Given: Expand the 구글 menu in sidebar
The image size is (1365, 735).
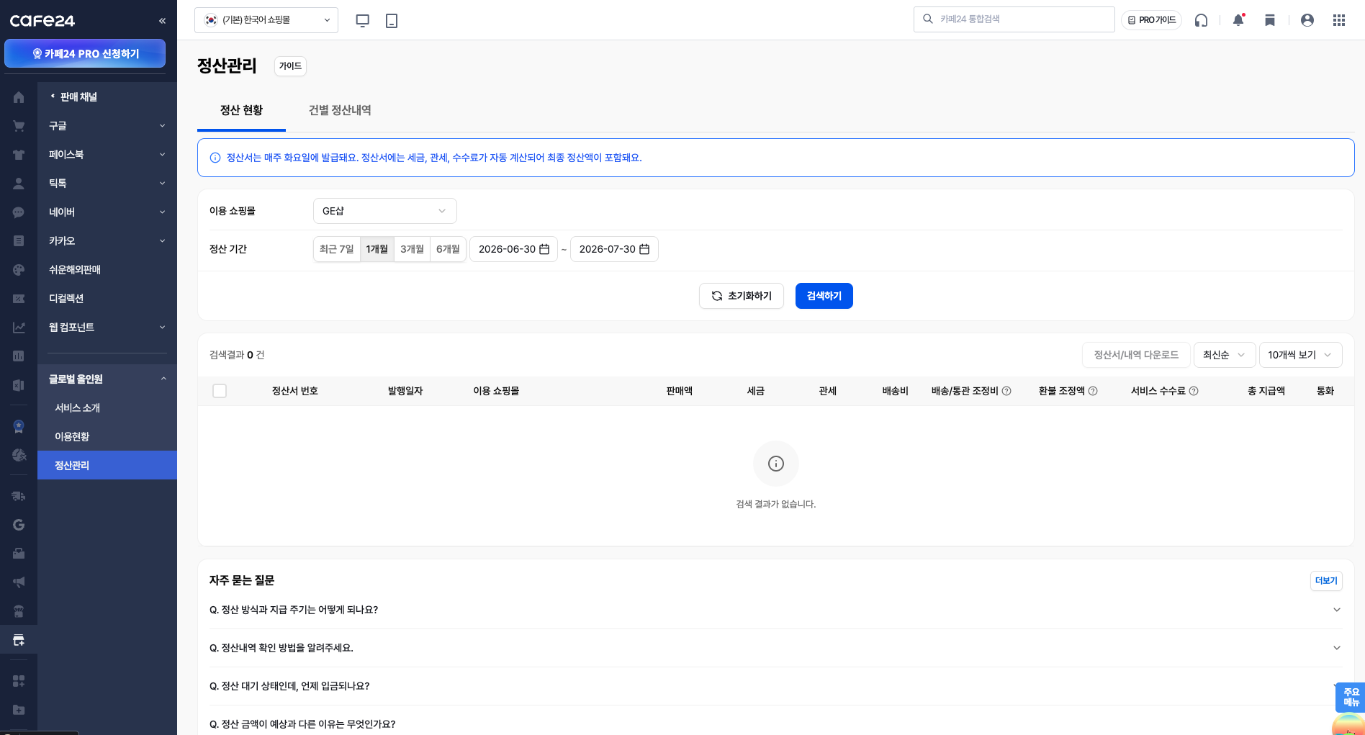Looking at the screenshot, I should tap(107, 126).
